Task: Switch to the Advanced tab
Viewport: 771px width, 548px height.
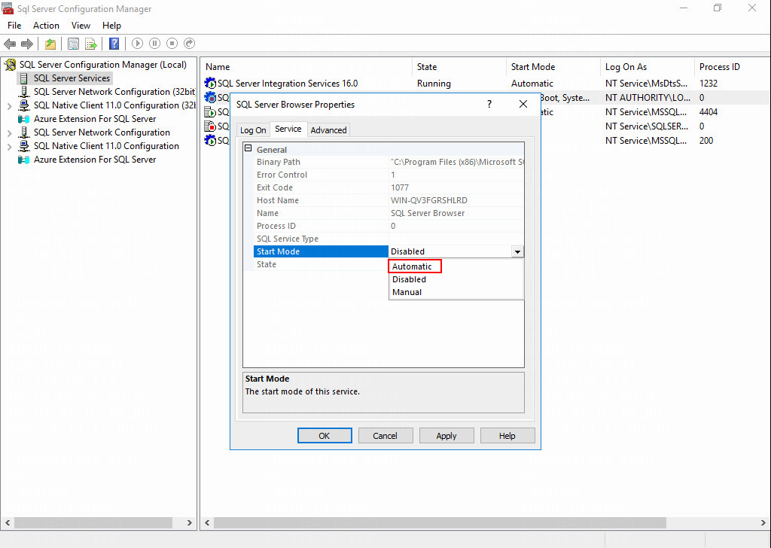Action: click(x=328, y=130)
